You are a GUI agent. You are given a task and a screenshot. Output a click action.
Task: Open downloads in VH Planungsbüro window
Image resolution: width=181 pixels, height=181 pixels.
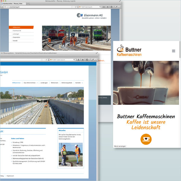(x=78, y=60)
